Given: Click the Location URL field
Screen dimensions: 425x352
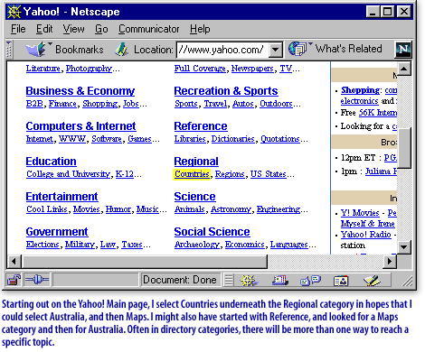Looking at the screenshot, I should tap(222, 50).
